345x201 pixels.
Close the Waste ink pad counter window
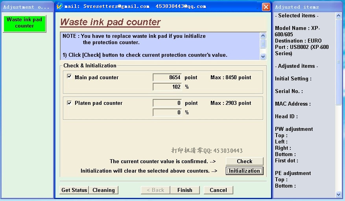266,7
